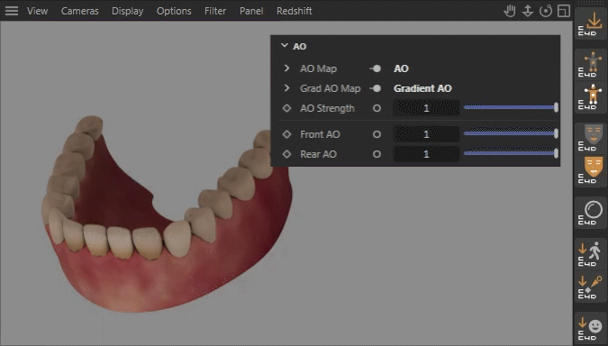
Task: Toggle the viewport layout maximize icon
Action: [x=564, y=11]
